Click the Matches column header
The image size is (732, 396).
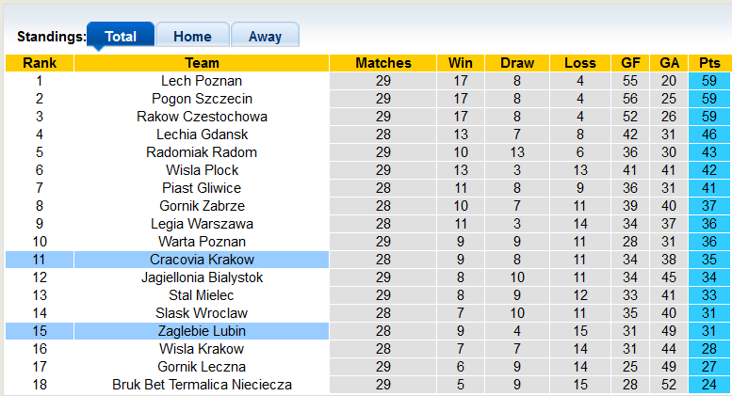[383, 63]
